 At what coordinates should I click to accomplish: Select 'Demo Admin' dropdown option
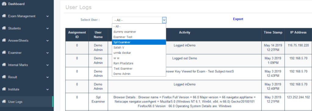[x=139, y=74]
